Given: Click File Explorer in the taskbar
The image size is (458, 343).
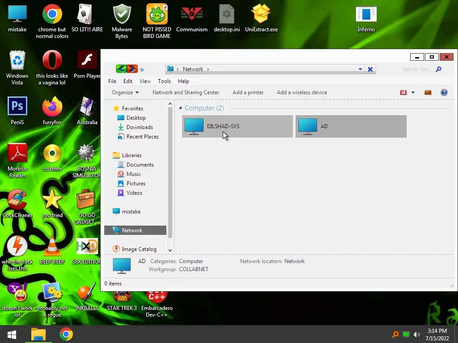Looking at the screenshot, I should [38, 334].
